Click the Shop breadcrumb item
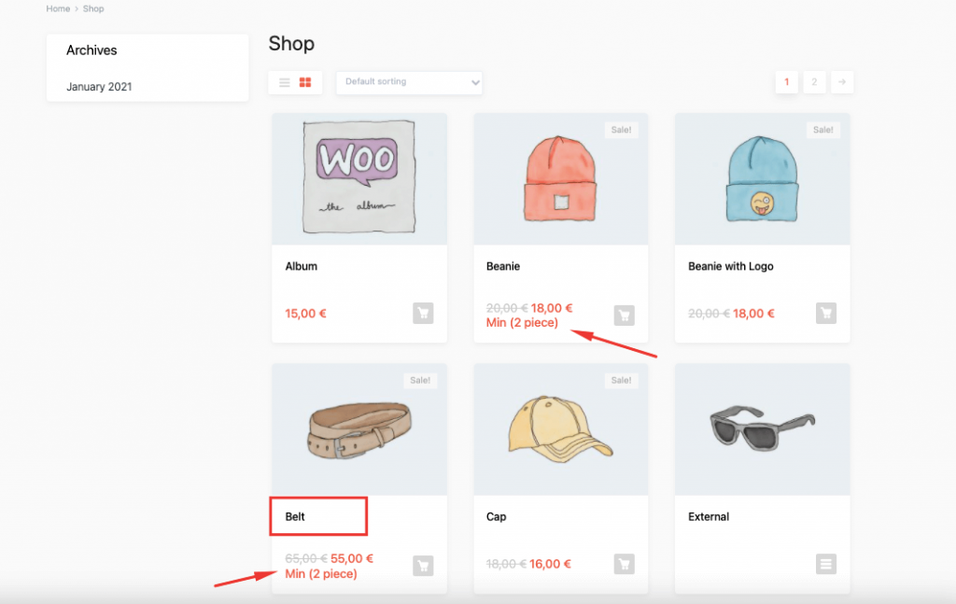This screenshot has width=956, height=604. (x=93, y=8)
